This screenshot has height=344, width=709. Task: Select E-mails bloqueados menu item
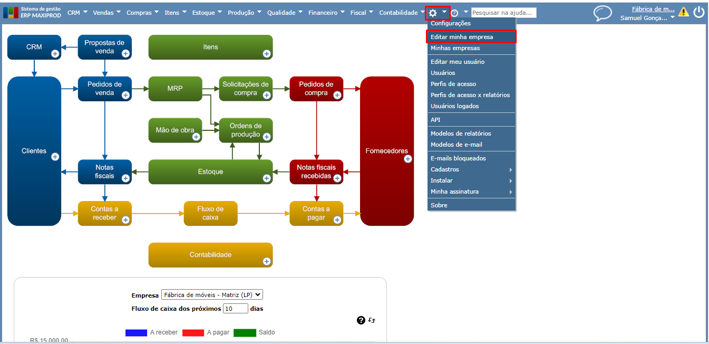coord(472,158)
